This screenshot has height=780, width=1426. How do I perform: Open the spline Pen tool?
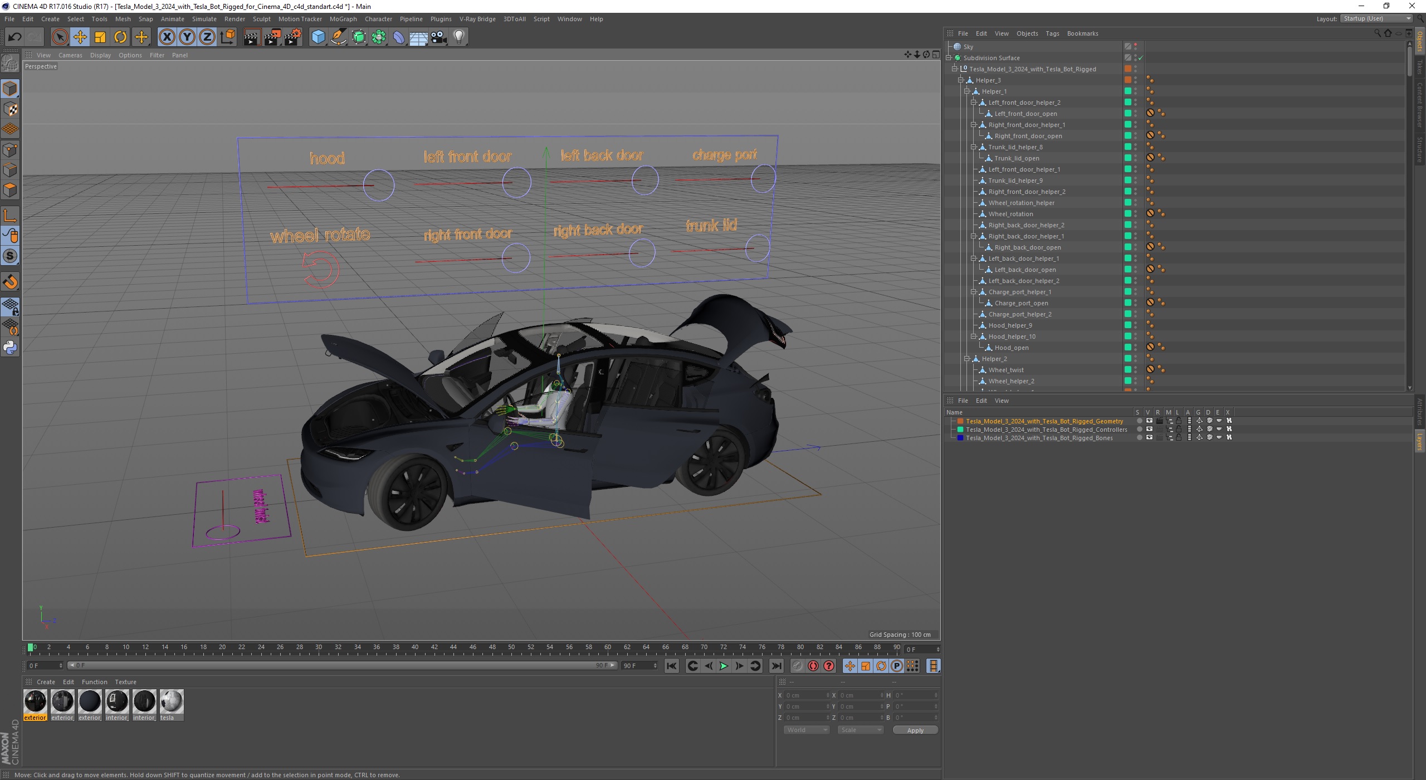click(339, 37)
